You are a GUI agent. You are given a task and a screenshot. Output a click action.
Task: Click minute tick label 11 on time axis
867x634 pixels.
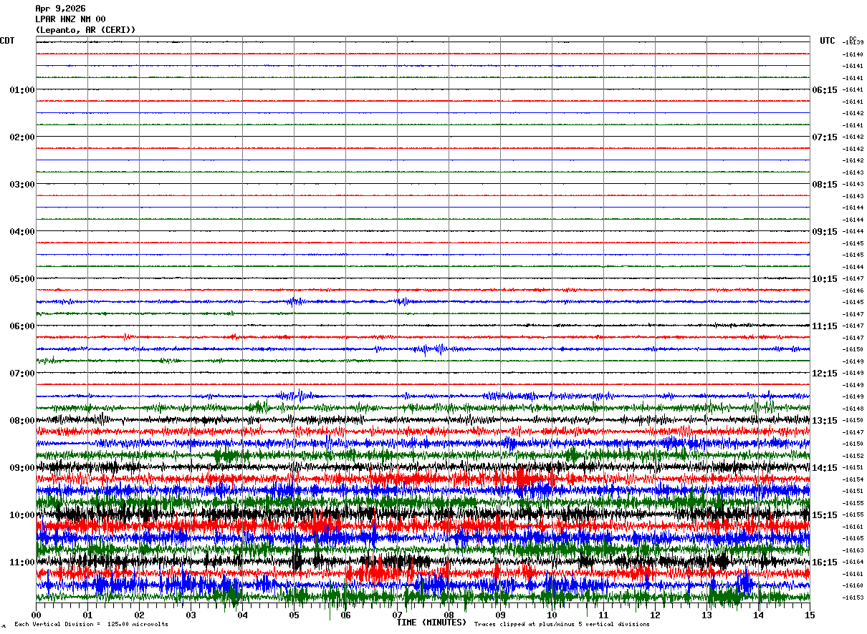604,615
